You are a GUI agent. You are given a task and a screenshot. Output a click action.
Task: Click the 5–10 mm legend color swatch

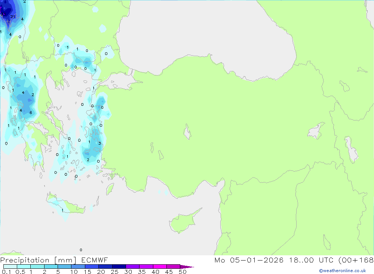[x=64, y=267]
